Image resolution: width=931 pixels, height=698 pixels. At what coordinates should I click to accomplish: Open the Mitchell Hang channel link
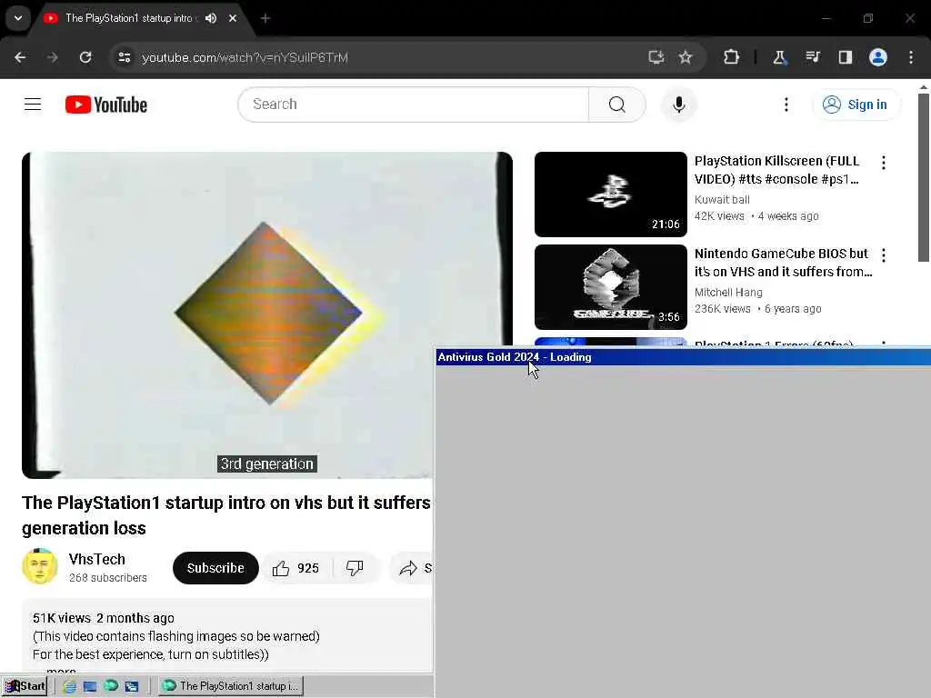tap(728, 292)
